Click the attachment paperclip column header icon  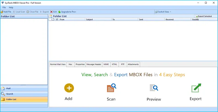click(x=57, y=19)
